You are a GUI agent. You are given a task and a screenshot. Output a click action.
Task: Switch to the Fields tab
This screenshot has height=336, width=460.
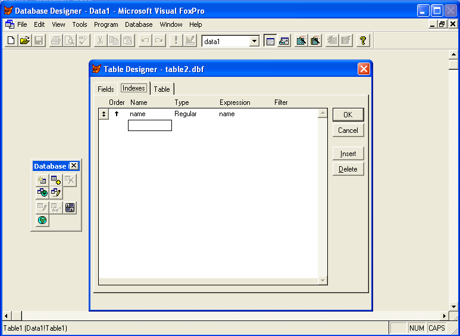tap(105, 89)
